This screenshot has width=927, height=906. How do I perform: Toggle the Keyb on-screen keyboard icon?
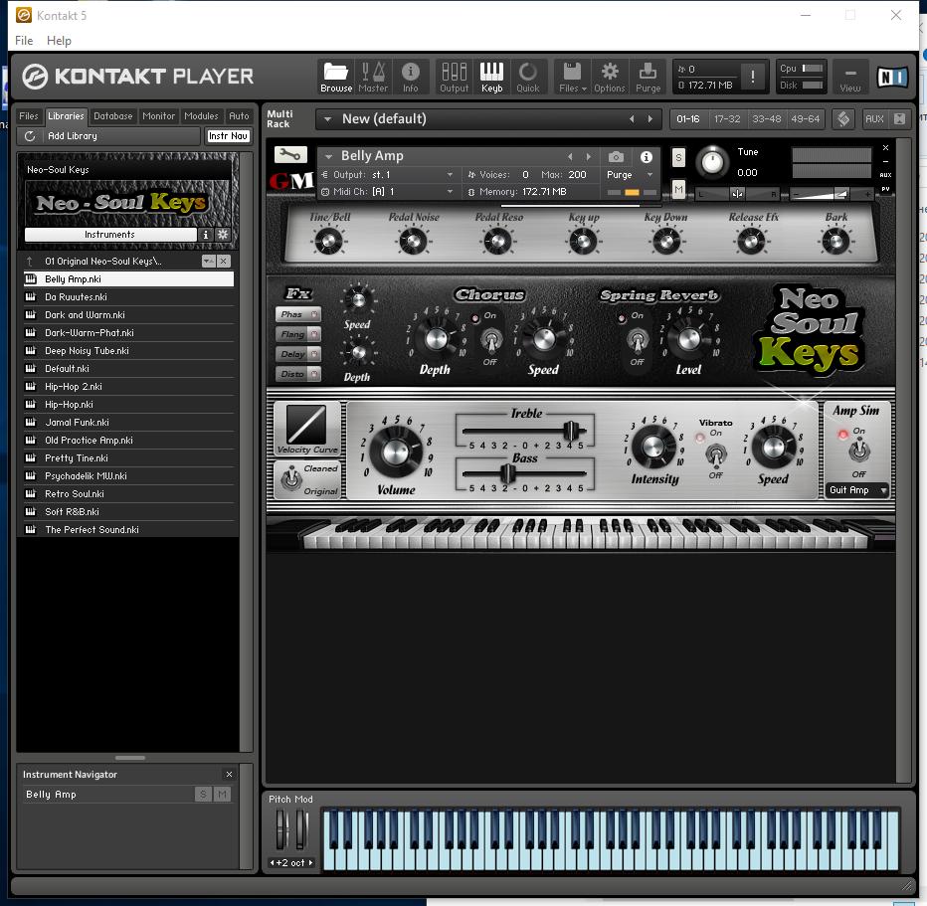coord(492,78)
